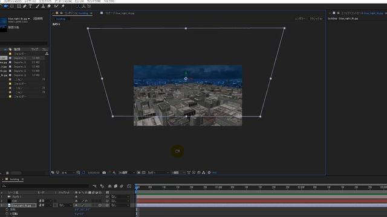Open the Layer menu
This screenshot has width=387, height=217.
(30, 1)
